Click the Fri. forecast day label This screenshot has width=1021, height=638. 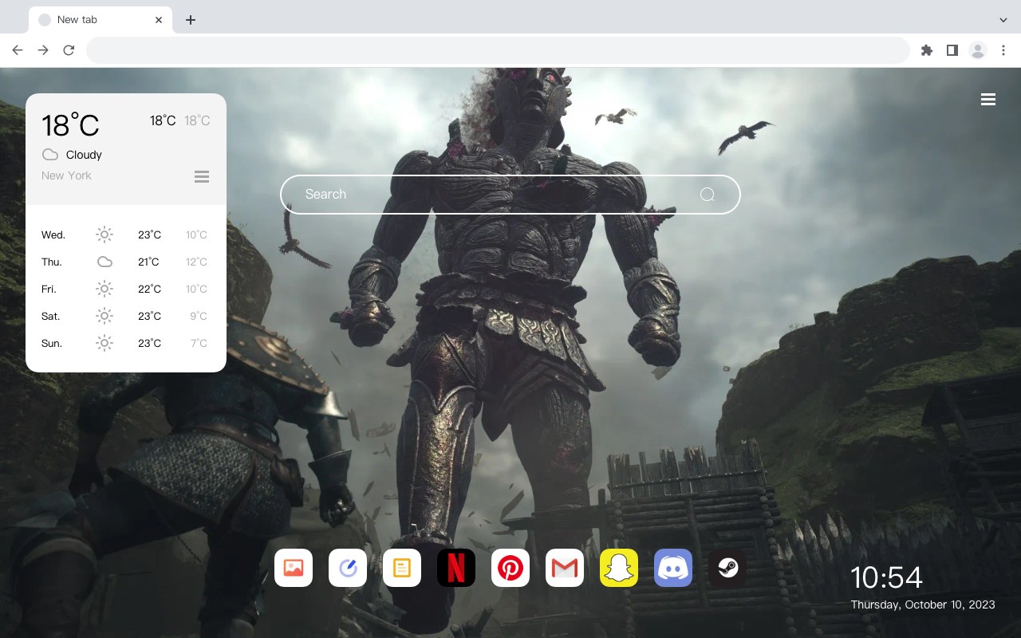(49, 289)
